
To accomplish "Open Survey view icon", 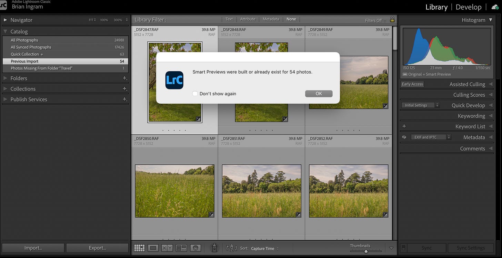I will (181, 248).
